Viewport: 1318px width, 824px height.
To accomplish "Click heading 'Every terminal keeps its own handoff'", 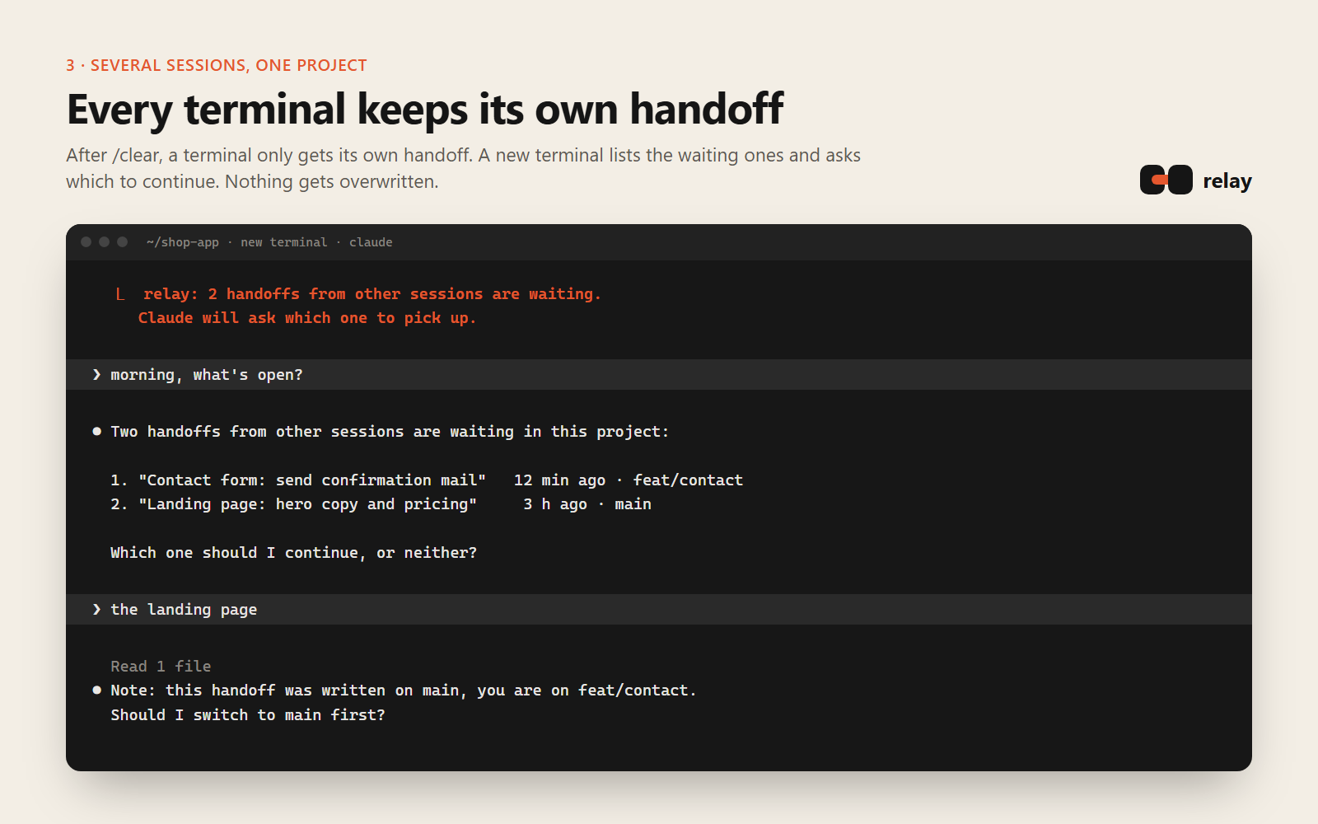I will (x=425, y=110).
